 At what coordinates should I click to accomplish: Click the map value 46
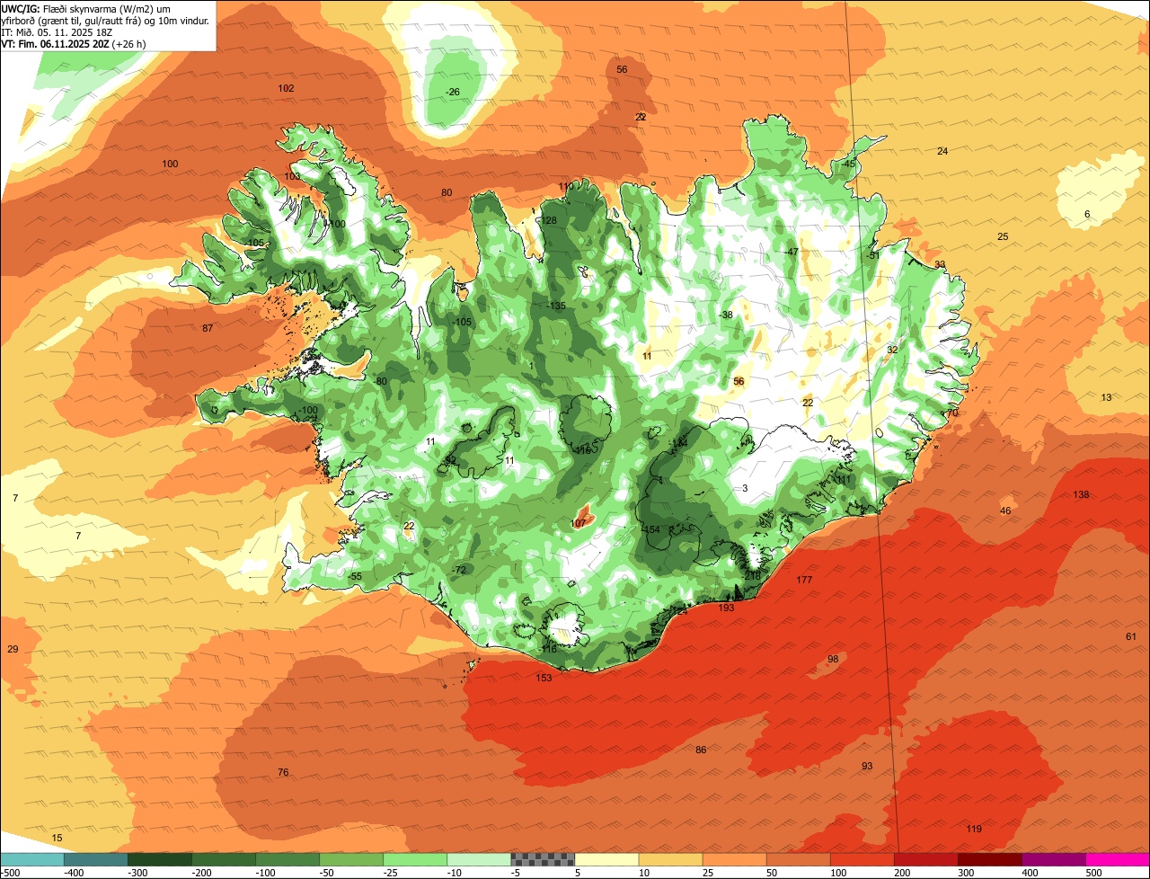[x=1005, y=511]
